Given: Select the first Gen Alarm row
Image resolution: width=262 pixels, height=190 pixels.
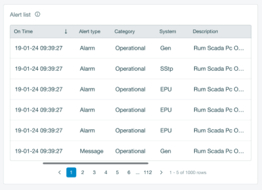Looking at the screenshot, I should [x=130, y=48].
